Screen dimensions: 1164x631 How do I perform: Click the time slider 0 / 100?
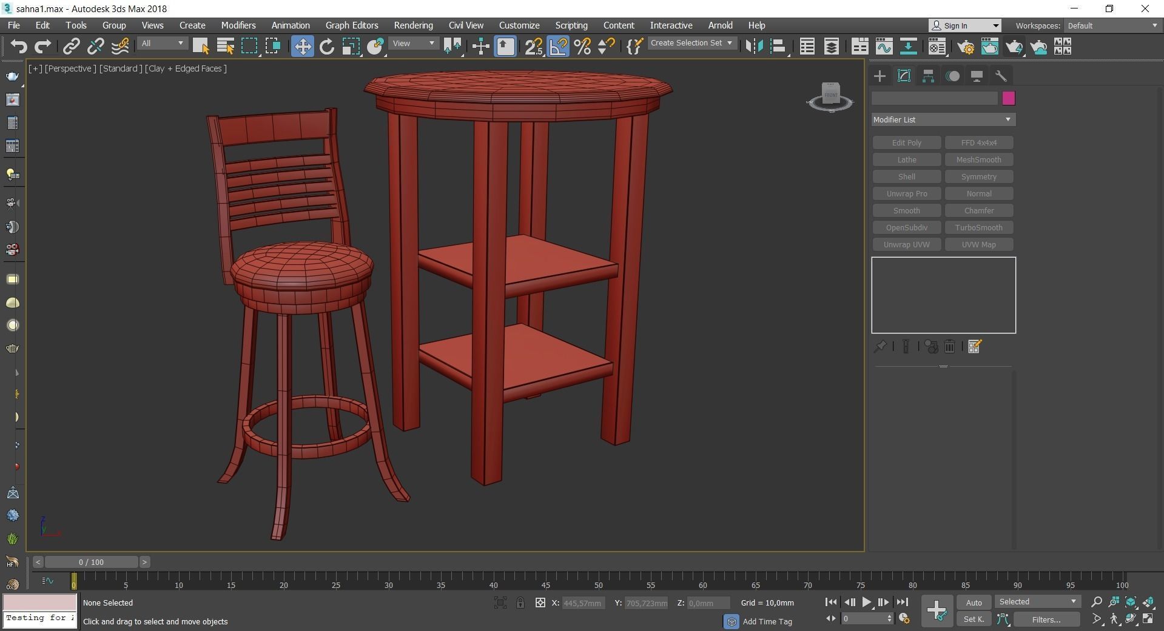[91, 562]
